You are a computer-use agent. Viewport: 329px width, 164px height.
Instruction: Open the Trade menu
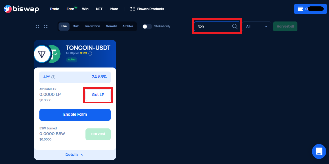(54, 9)
